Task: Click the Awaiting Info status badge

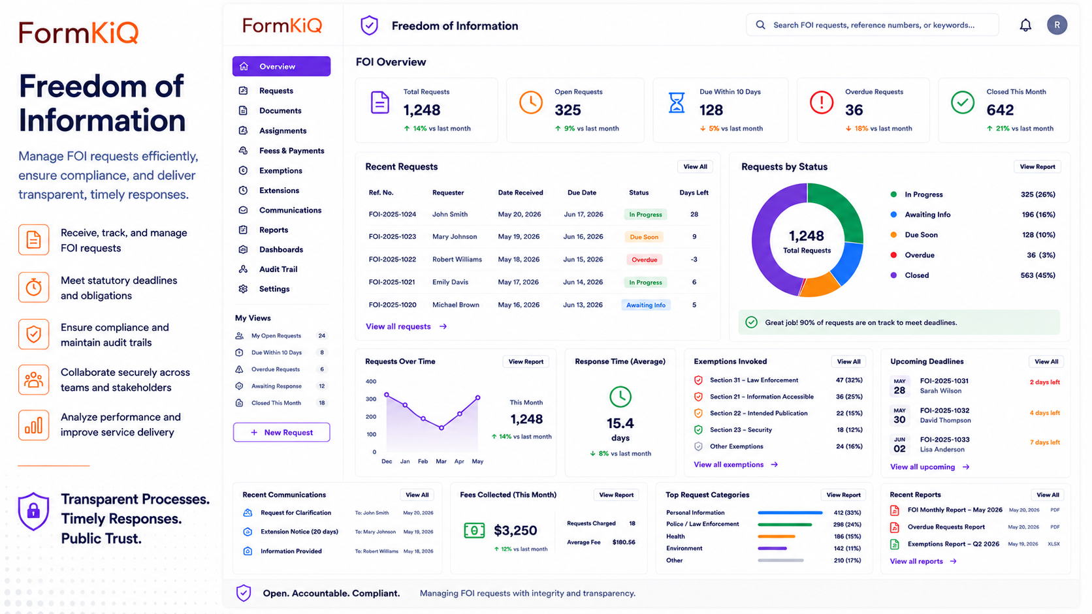Action: point(645,305)
